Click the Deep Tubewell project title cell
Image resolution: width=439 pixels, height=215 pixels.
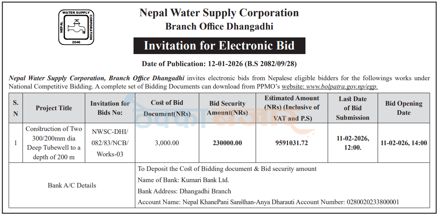tap(54, 143)
